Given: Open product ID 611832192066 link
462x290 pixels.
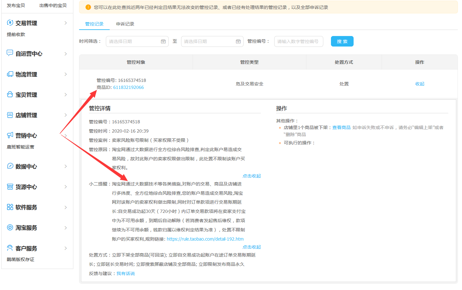Looking at the screenshot, I should [128, 87].
